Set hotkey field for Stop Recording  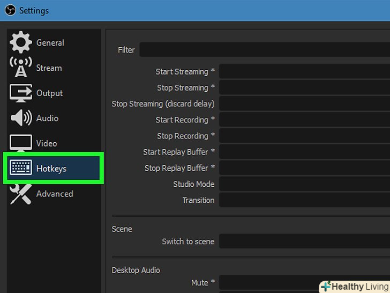point(304,136)
